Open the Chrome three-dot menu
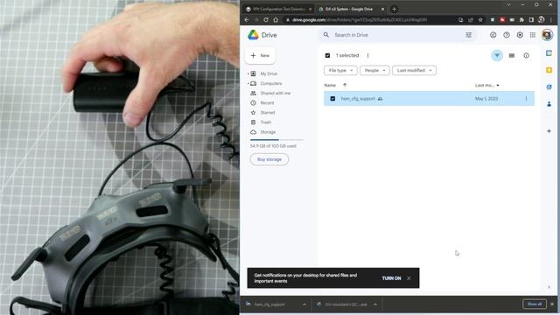 [x=551, y=20]
